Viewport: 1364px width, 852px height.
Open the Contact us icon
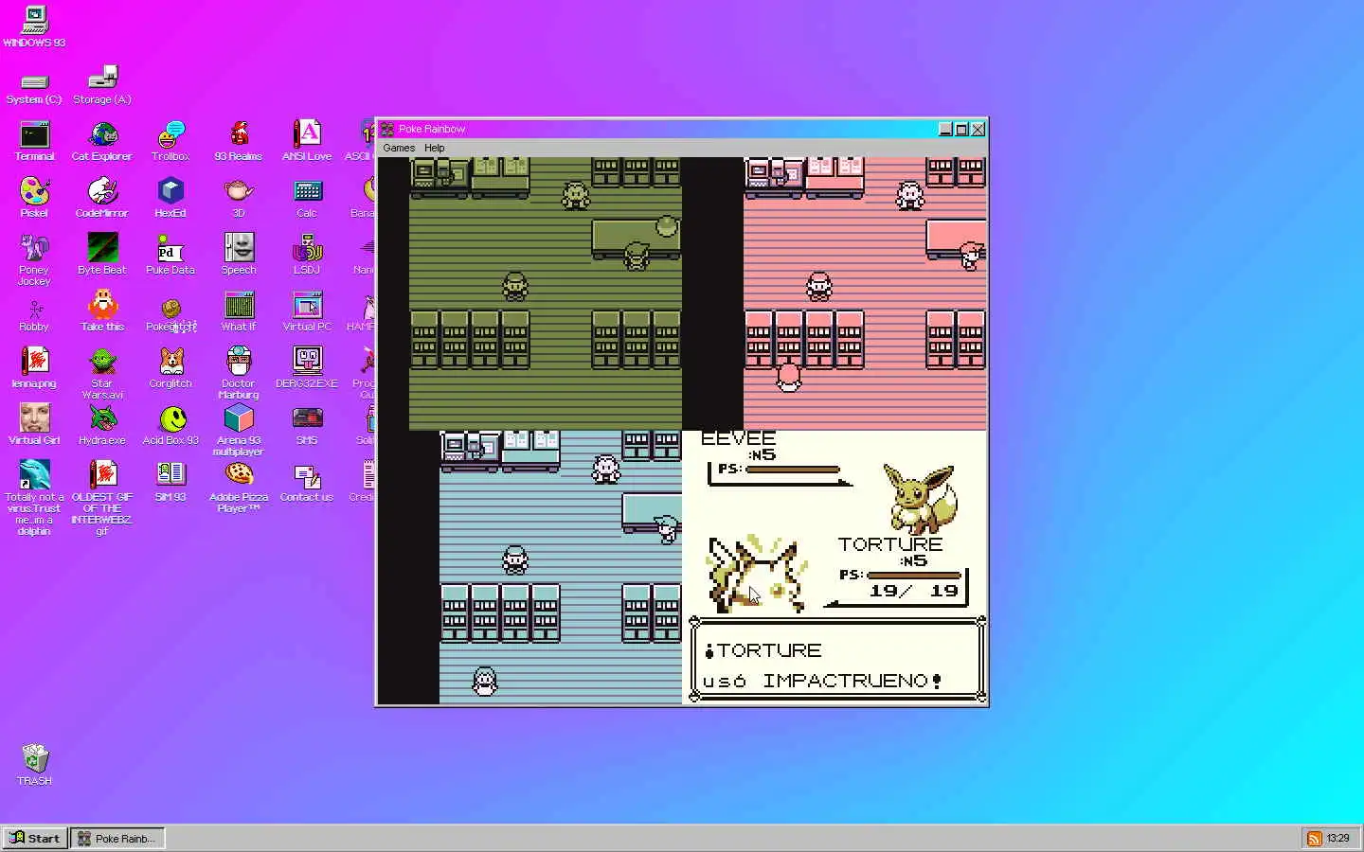[x=307, y=483]
